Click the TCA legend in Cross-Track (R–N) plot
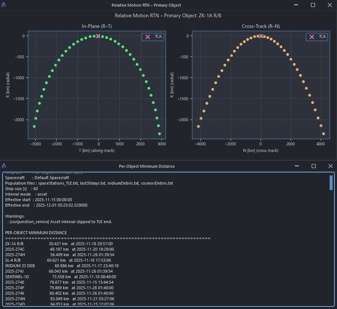This screenshot has width=337, height=309. 317,37
